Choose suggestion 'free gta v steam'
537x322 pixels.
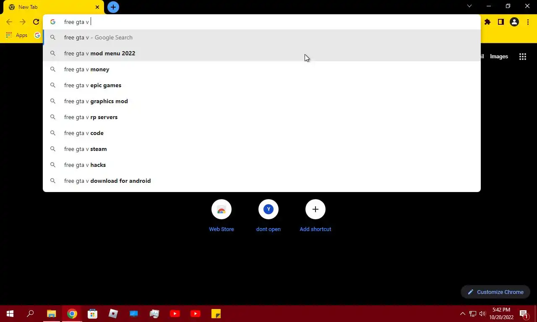click(x=262, y=149)
